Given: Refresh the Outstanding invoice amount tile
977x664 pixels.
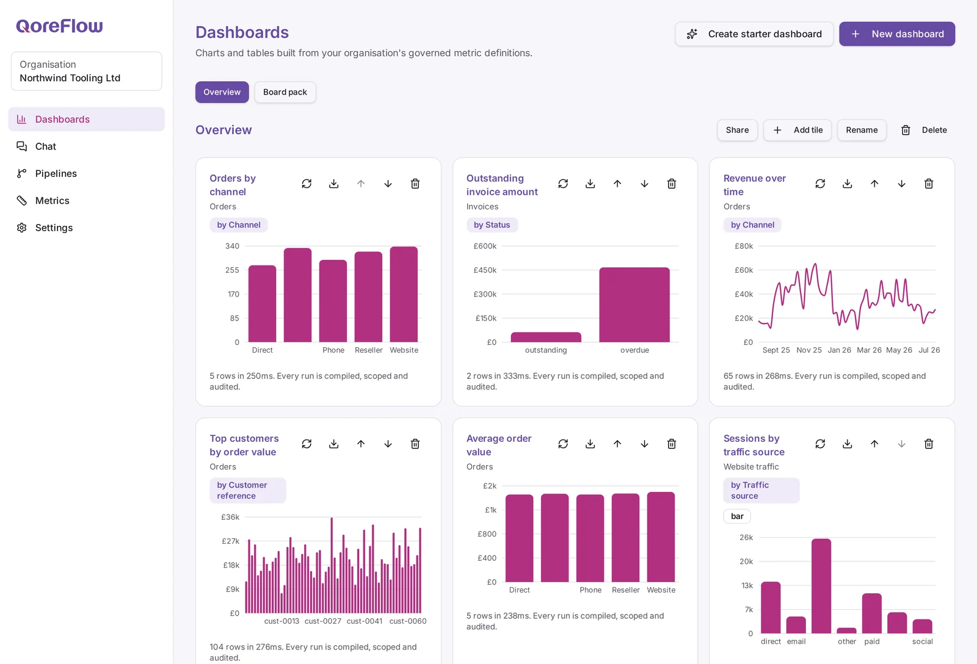Looking at the screenshot, I should click(x=563, y=184).
